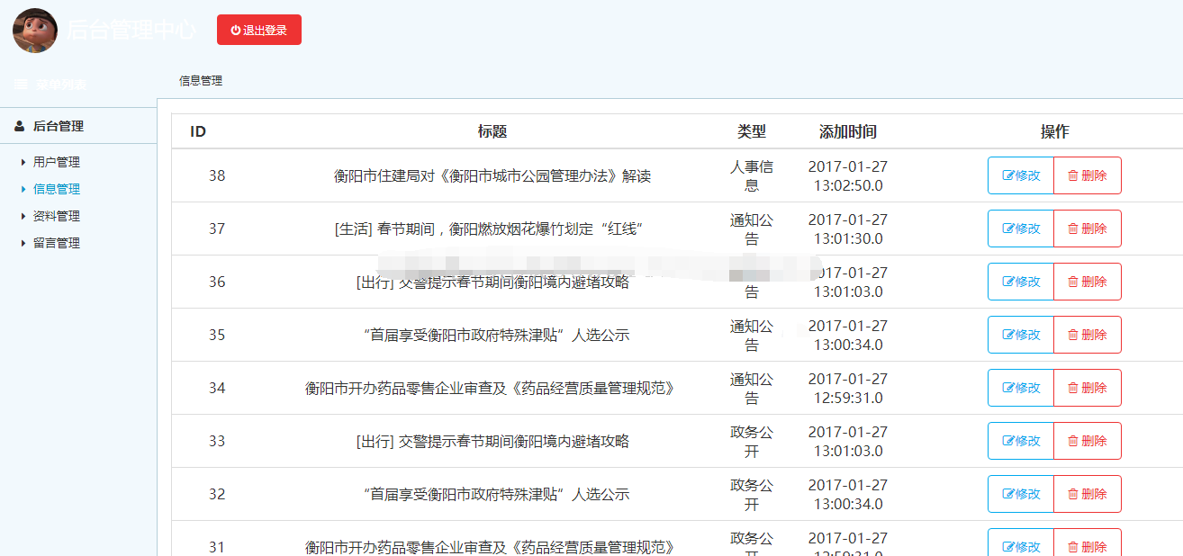The width and height of the screenshot is (1183, 556).
Task: Open 信息管理 in the sidebar
Action: point(57,189)
